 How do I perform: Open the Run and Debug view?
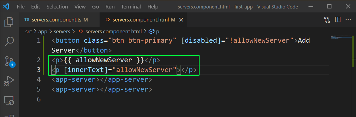(9, 81)
